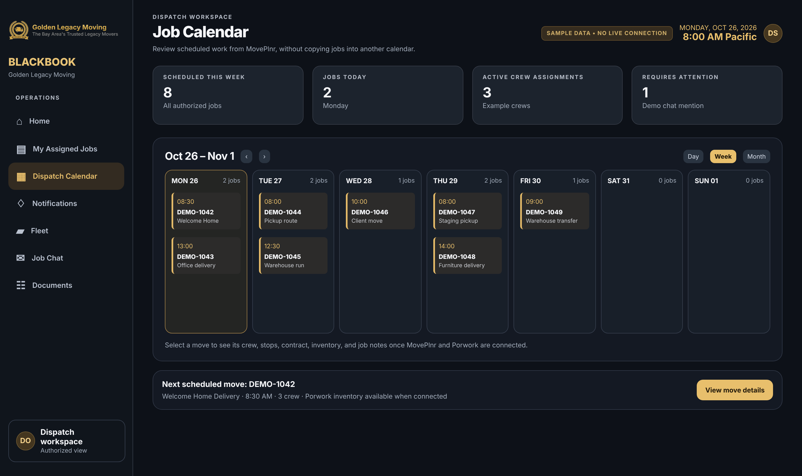Click the Golden Legacy Moving logo emblem
Image resolution: width=802 pixels, height=476 pixels.
click(19, 30)
